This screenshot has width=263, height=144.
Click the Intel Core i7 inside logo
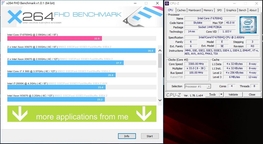pos(248,25)
